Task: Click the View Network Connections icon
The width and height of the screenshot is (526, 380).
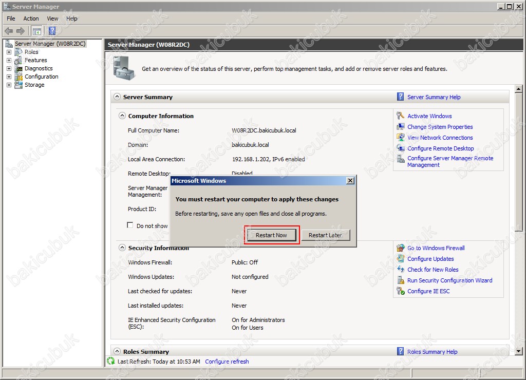Action: pos(401,137)
